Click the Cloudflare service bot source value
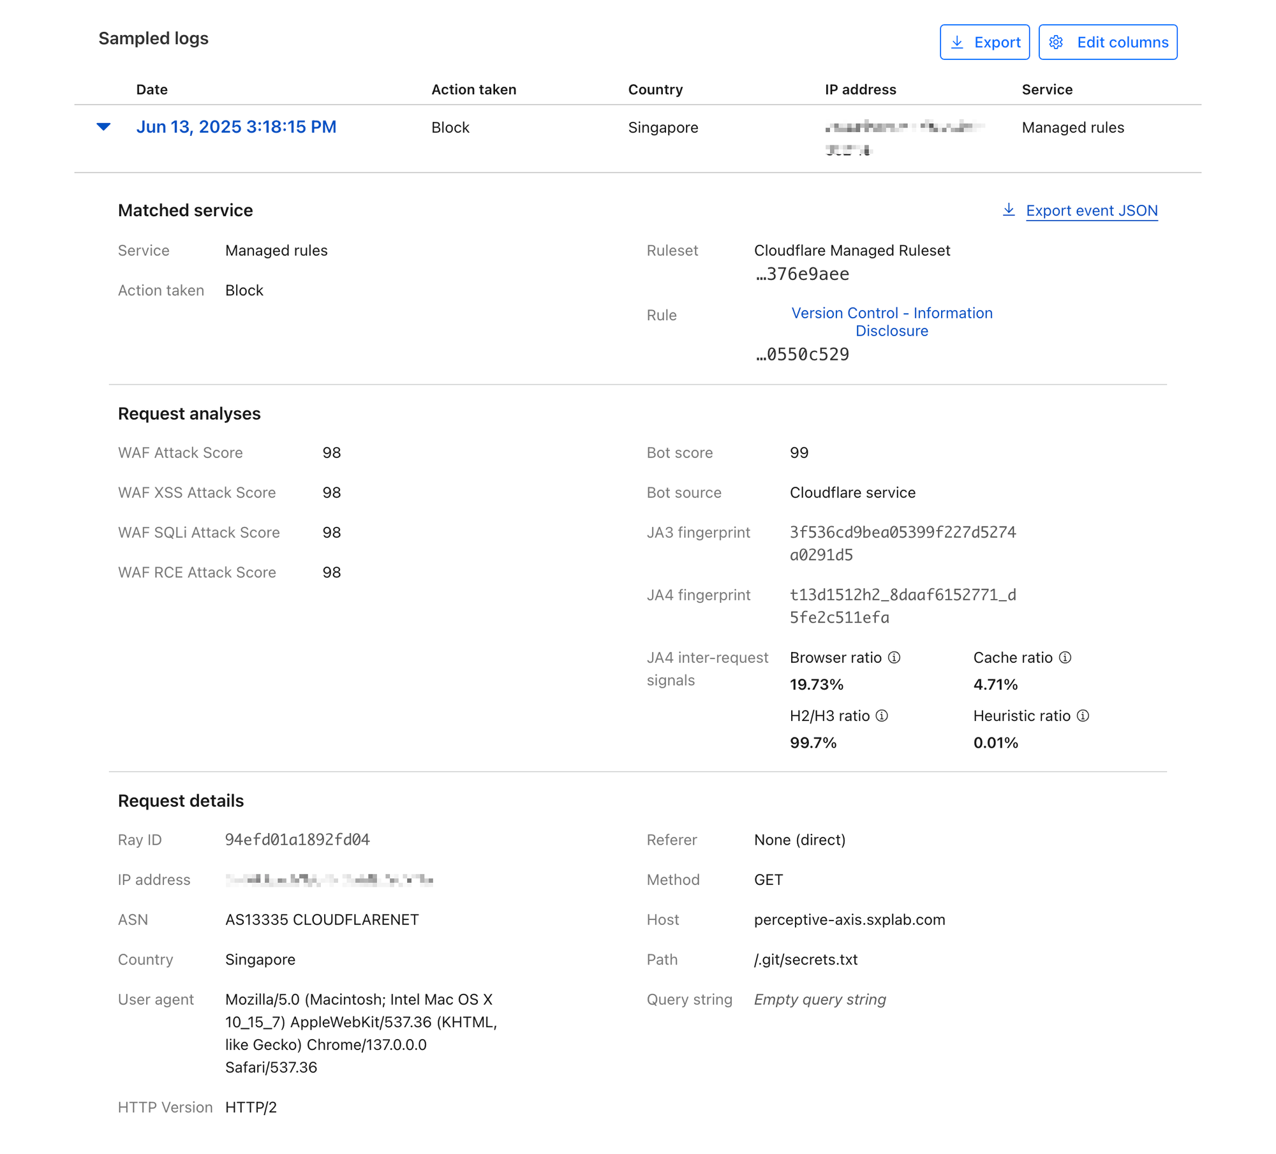This screenshot has width=1276, height=1154. [852, 492]
